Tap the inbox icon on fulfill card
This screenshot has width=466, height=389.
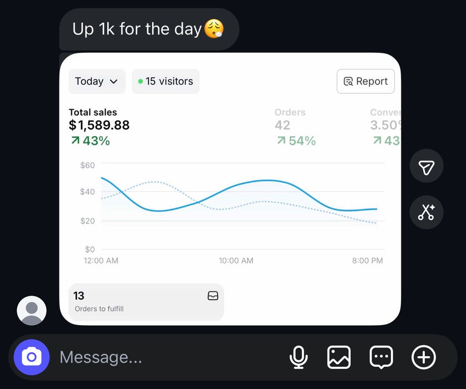[x=213, y=296]
